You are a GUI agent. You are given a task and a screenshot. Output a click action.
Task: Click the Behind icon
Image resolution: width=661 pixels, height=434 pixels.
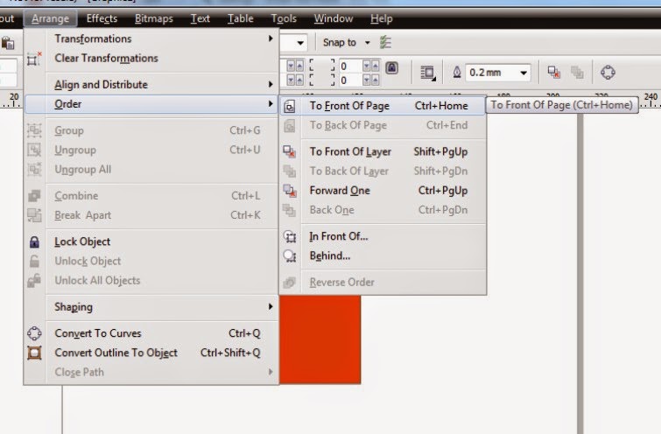290,255
